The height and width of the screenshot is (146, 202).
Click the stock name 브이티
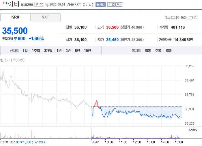pyautogui.click(x=11, y=4)
